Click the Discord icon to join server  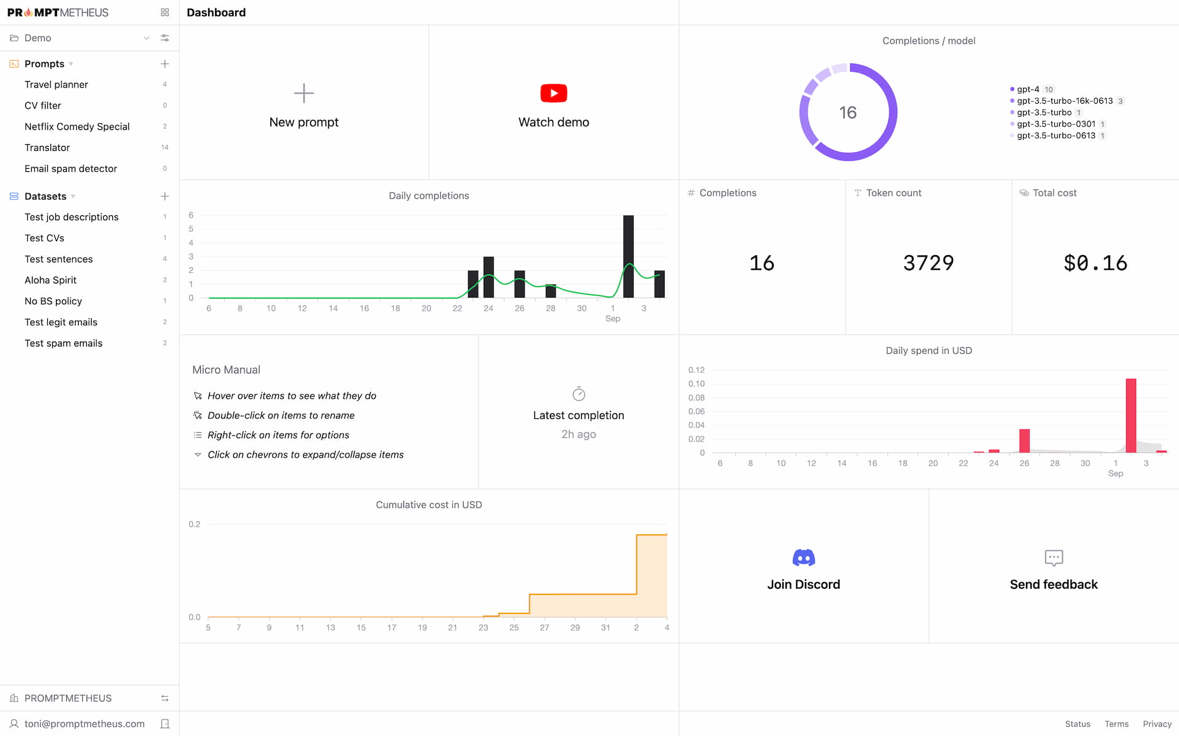pos(802,558)
